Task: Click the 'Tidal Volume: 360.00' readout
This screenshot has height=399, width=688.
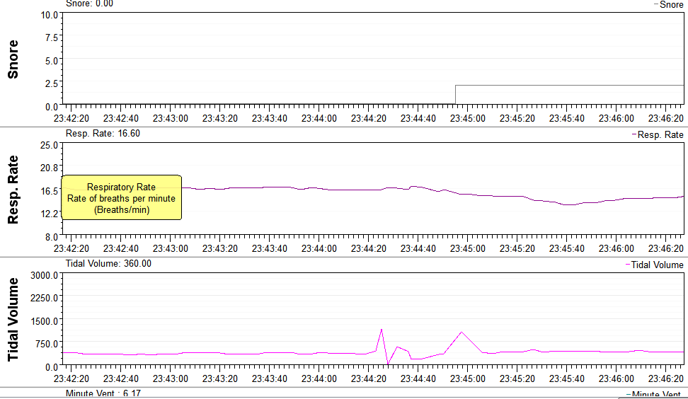Action: click(108, 264)
